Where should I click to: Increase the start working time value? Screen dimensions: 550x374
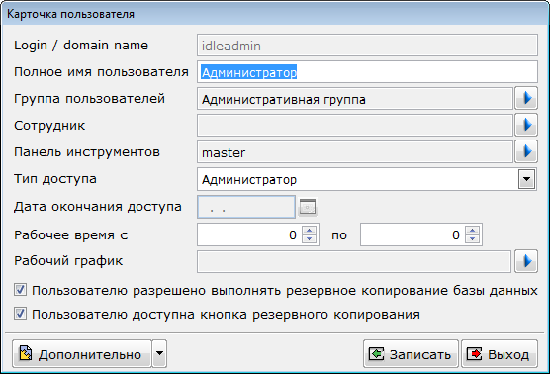coord(310,231)
